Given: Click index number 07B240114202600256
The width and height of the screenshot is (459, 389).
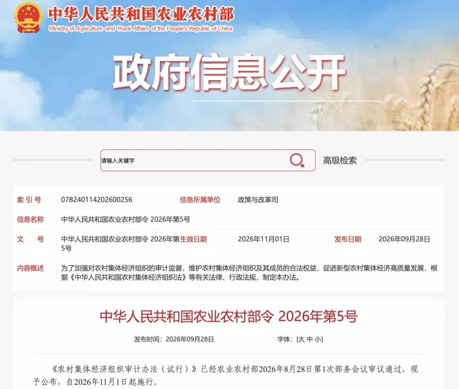Looking at the screenshot, I should tap(96, 200).
